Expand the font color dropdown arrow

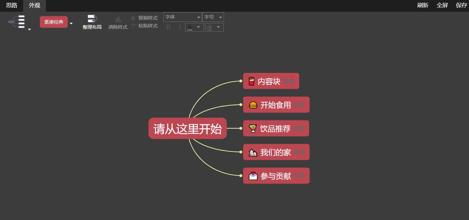[x=198, y=27]
